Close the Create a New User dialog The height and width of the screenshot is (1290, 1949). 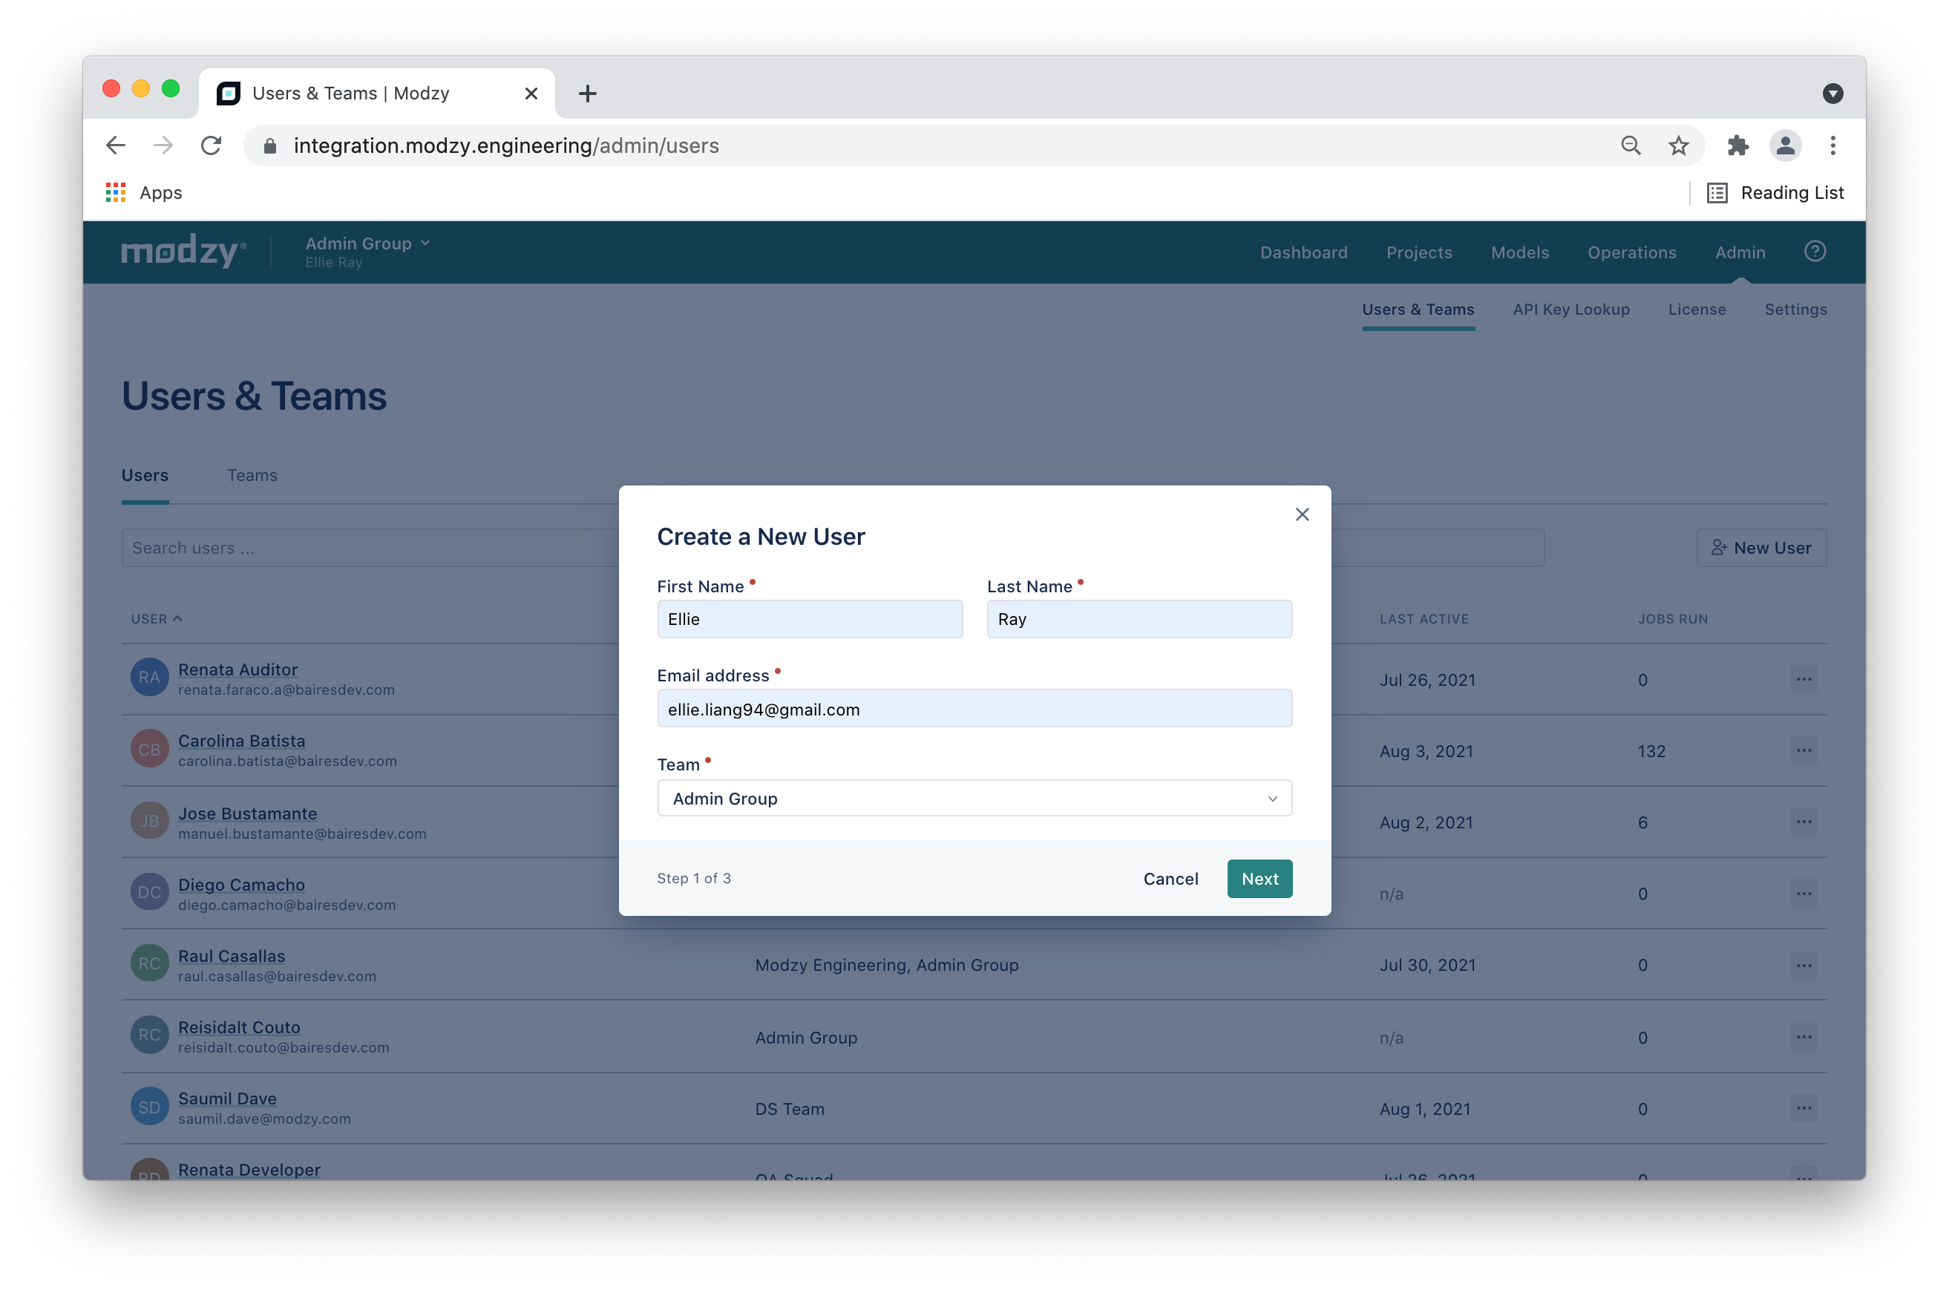click(1302, 514)
